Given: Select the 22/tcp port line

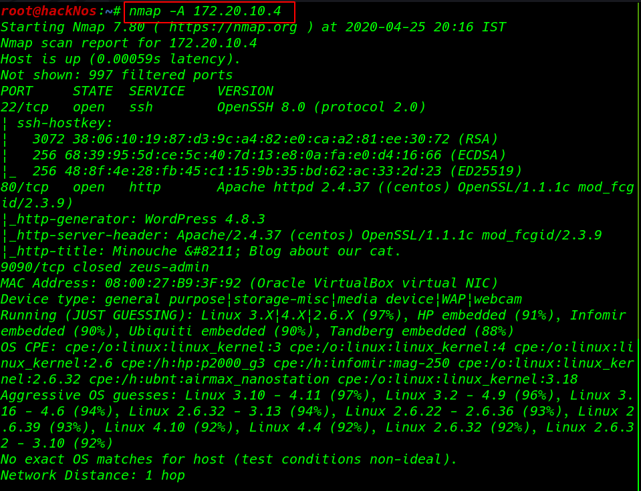Looking at the screenshot, I should (x=213, y=107).
